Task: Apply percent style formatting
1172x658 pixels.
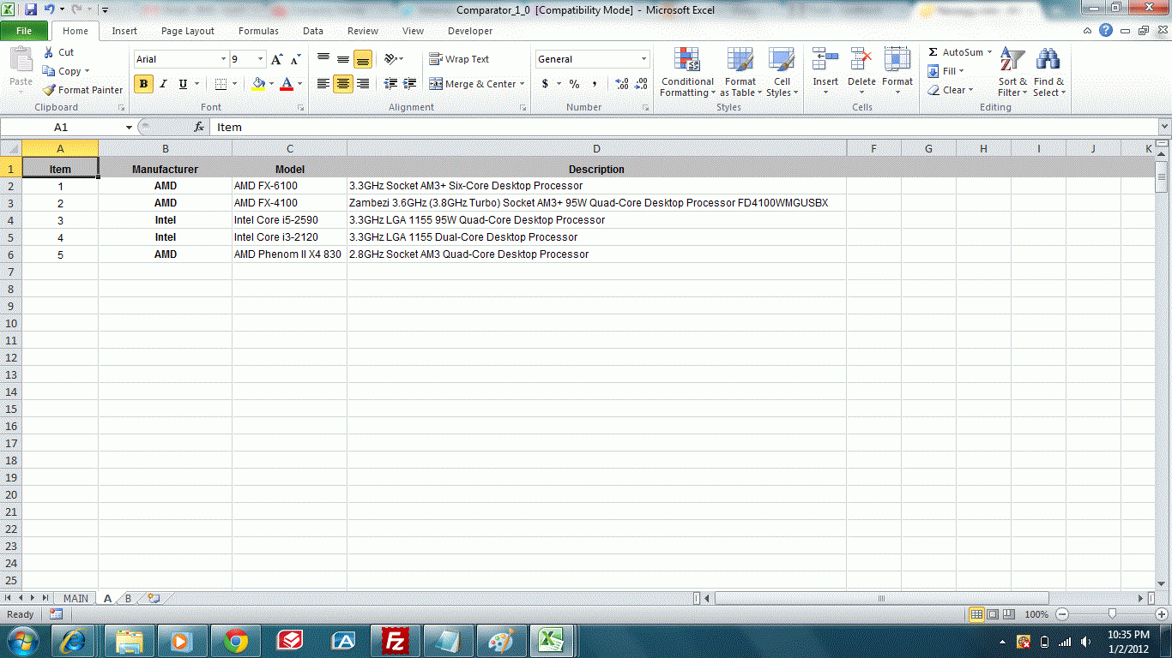Action: click(573, 84)
